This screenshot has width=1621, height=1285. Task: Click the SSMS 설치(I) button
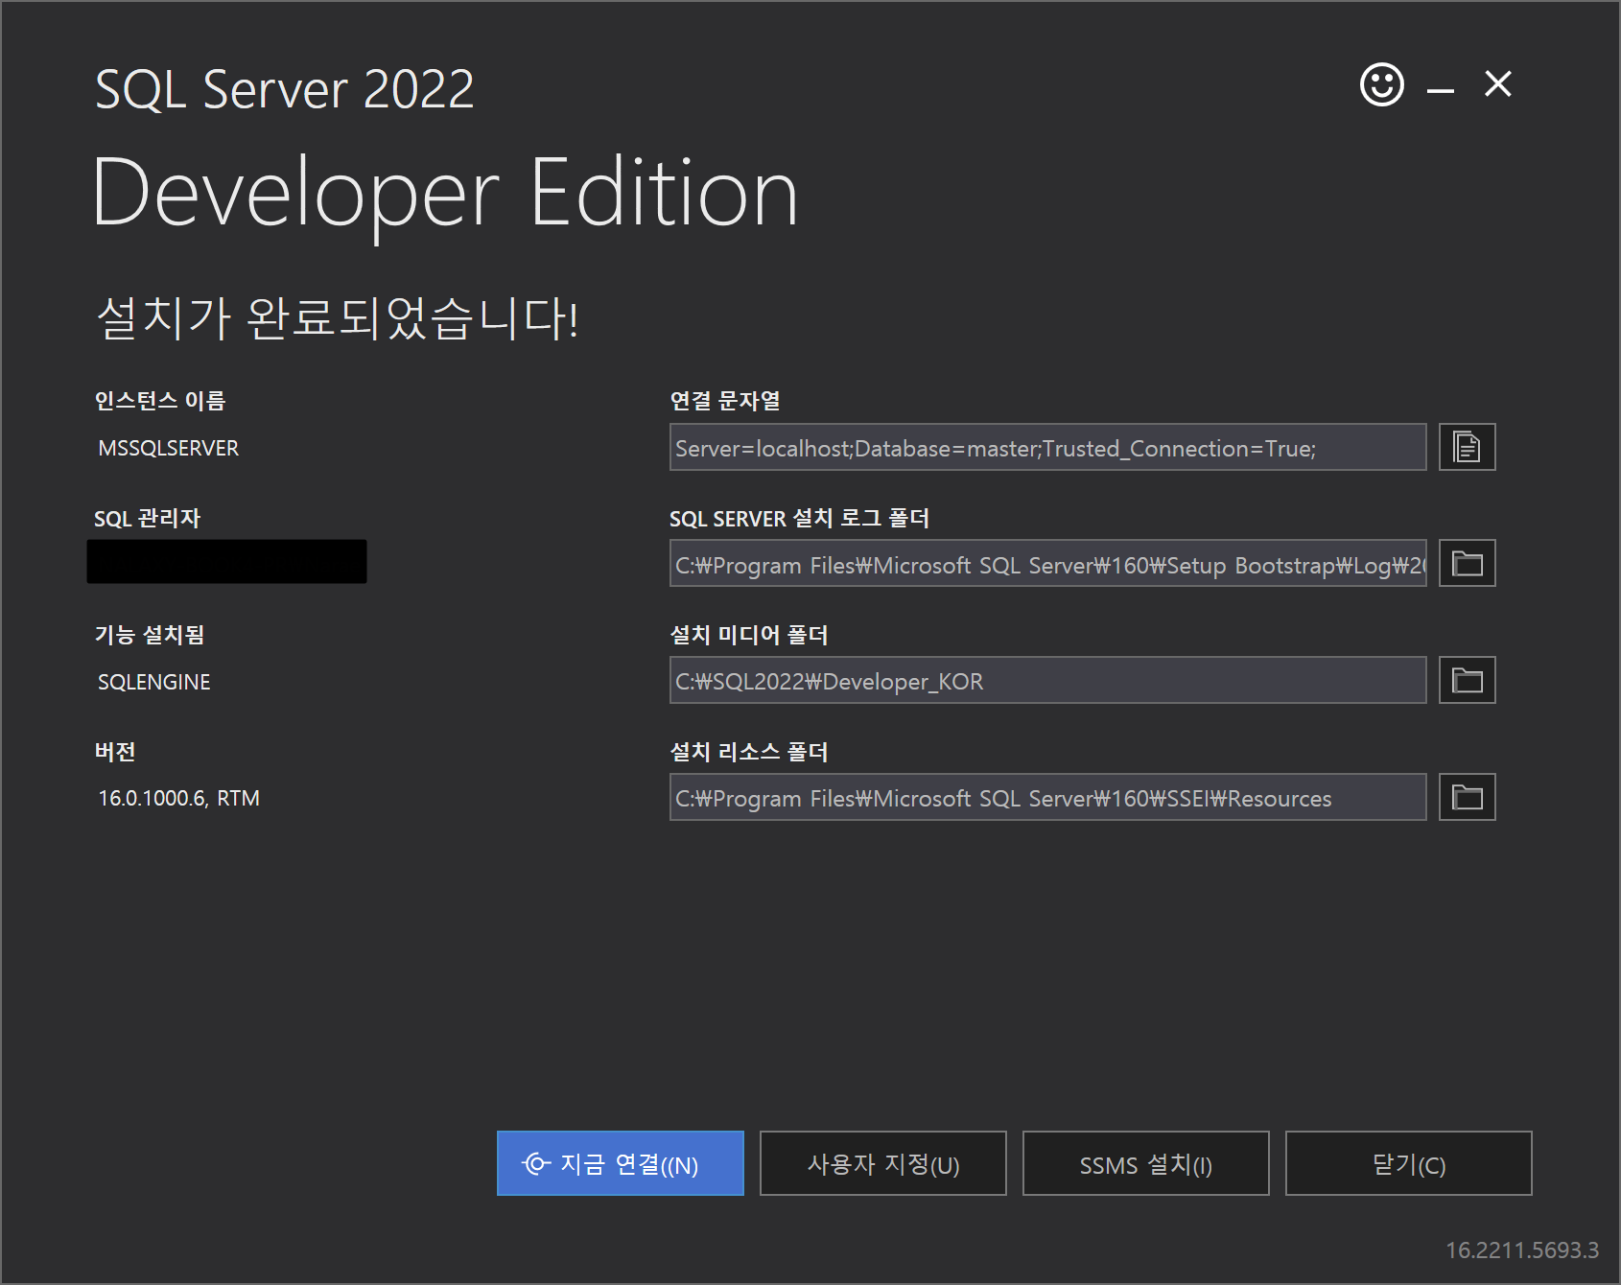click(x=1145, y=1163)
